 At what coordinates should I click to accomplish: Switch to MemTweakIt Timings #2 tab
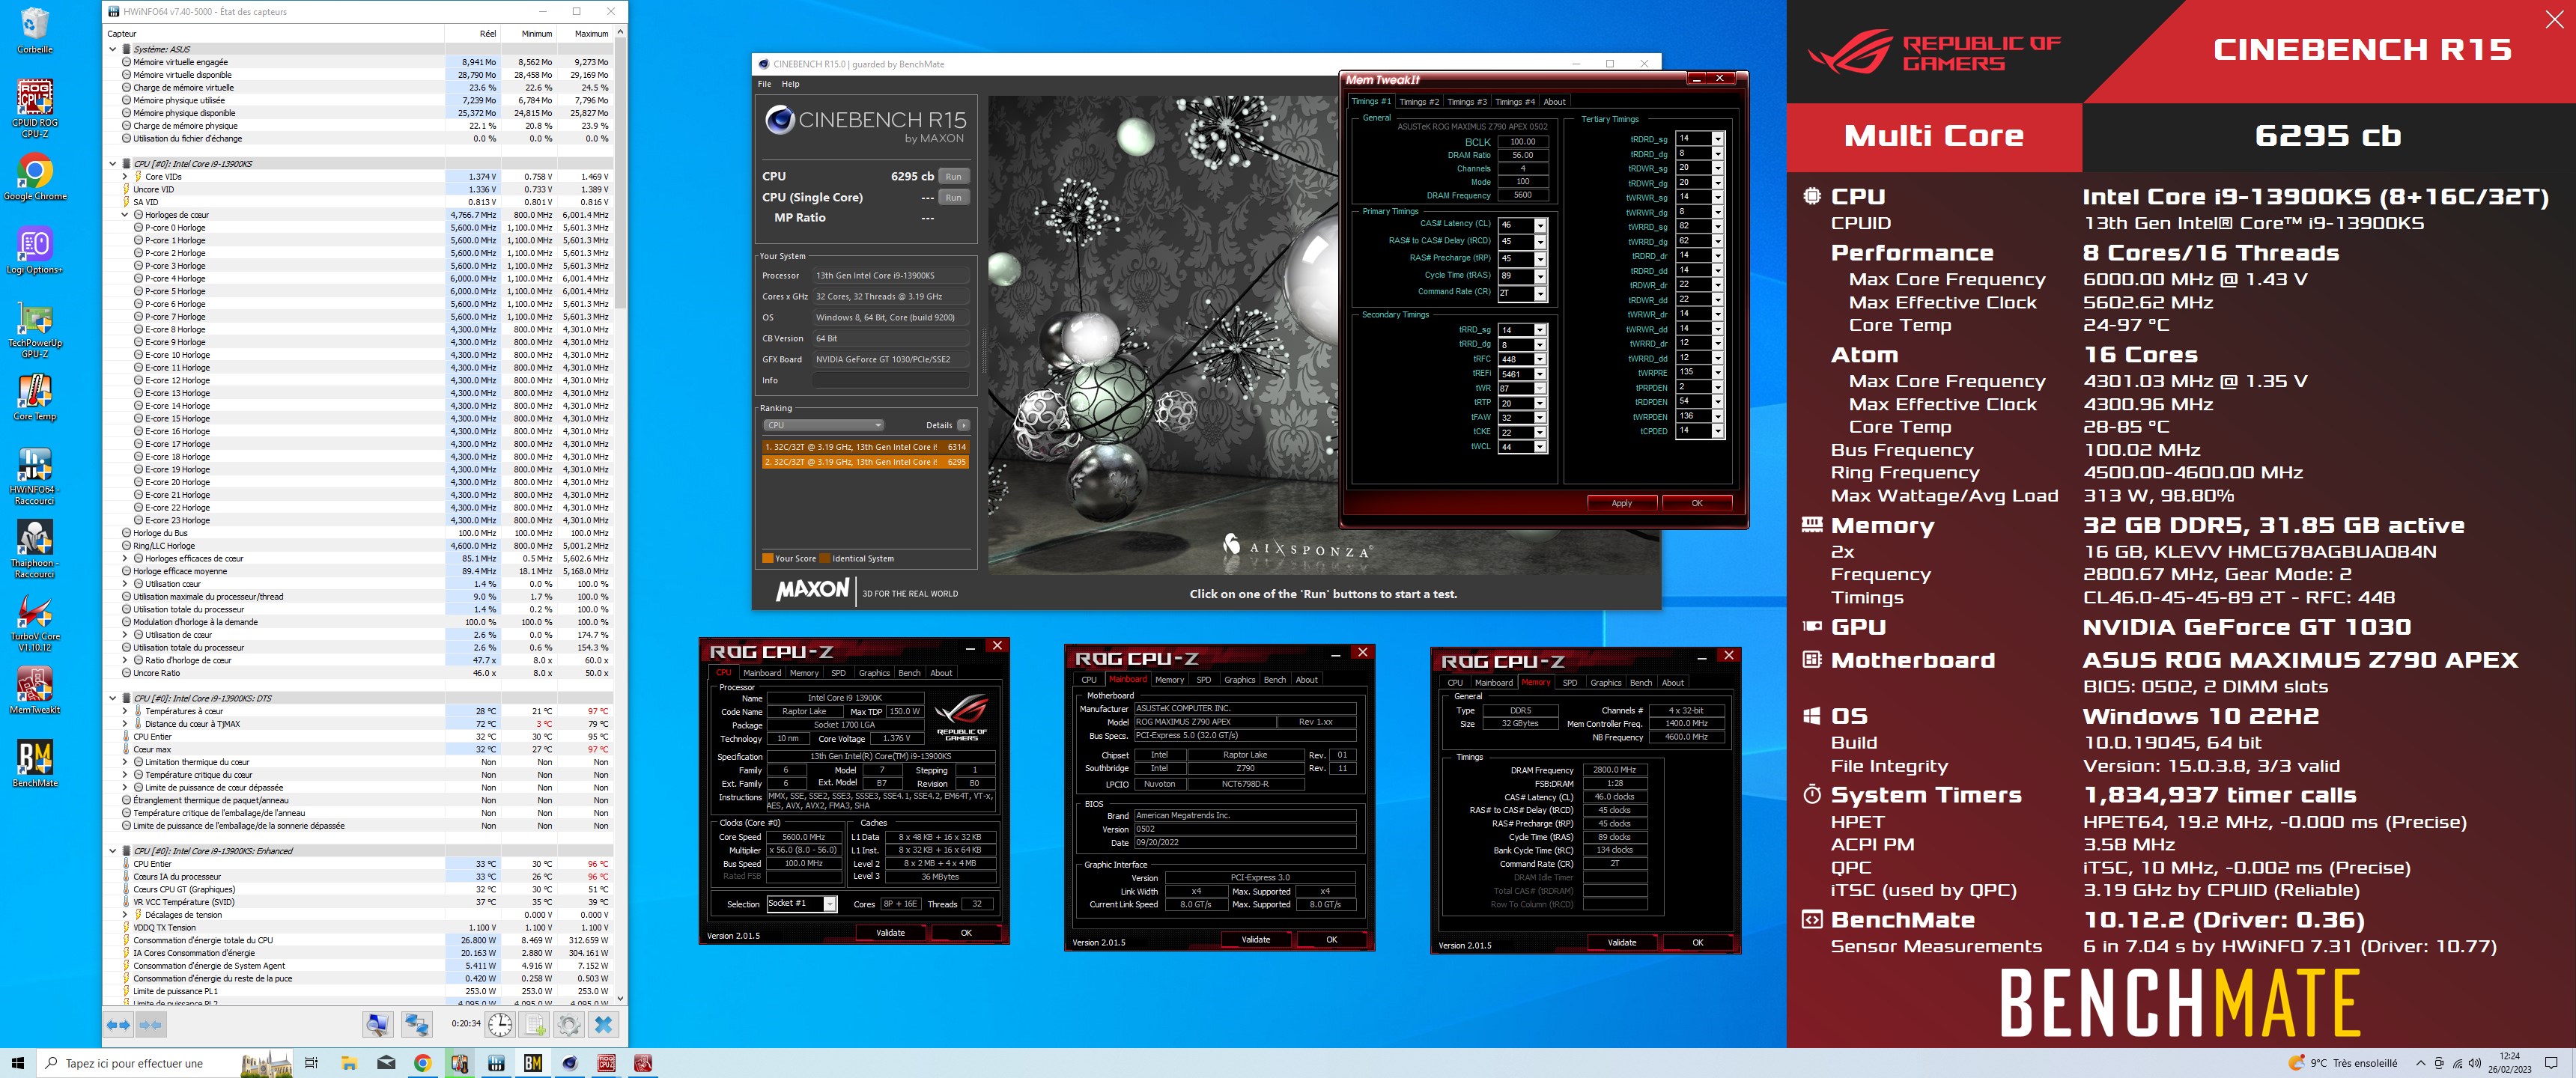1419,102
